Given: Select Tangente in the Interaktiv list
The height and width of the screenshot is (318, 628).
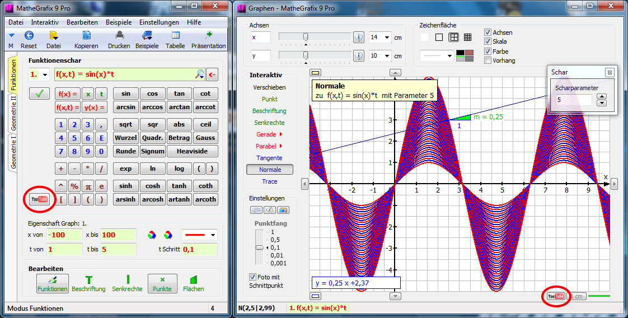Looking at the screenshot, I should click(269, 158).
